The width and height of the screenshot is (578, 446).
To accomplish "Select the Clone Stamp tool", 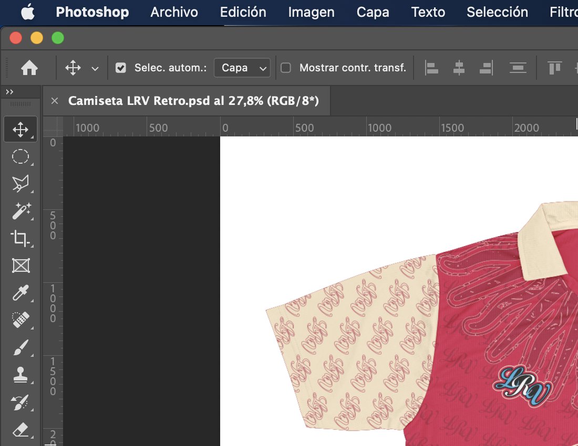I will [x=20, y=375].
